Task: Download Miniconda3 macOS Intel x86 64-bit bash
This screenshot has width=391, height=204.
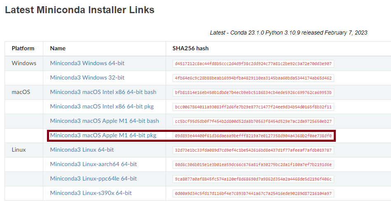Action: click(103, 92)
